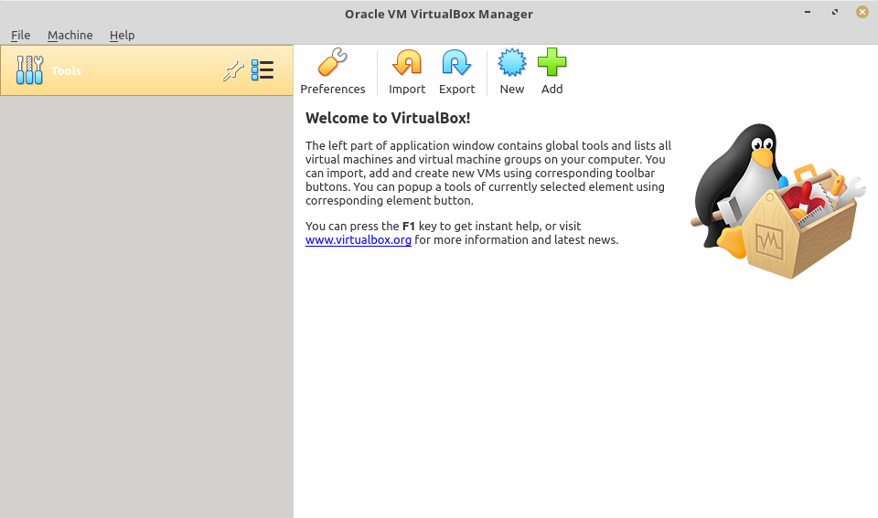
Task: Click the Import appliance arrow icon
Action: point(407,62)
